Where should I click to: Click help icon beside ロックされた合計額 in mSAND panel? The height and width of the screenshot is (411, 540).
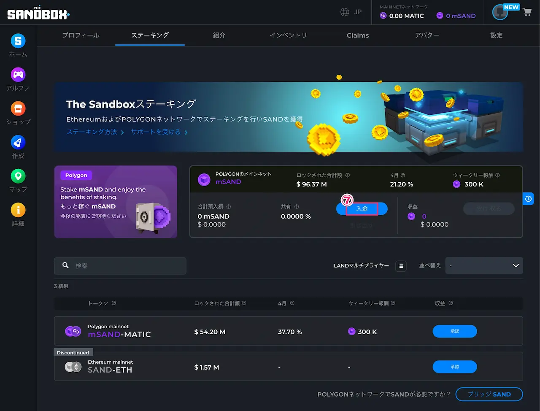[348, 175]
